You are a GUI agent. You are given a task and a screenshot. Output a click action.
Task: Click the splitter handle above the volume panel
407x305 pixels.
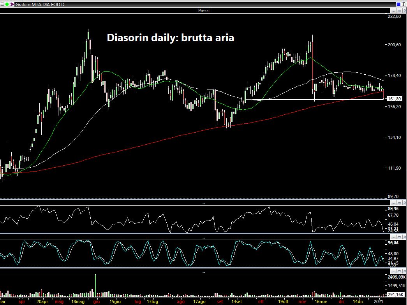(203, 272)
